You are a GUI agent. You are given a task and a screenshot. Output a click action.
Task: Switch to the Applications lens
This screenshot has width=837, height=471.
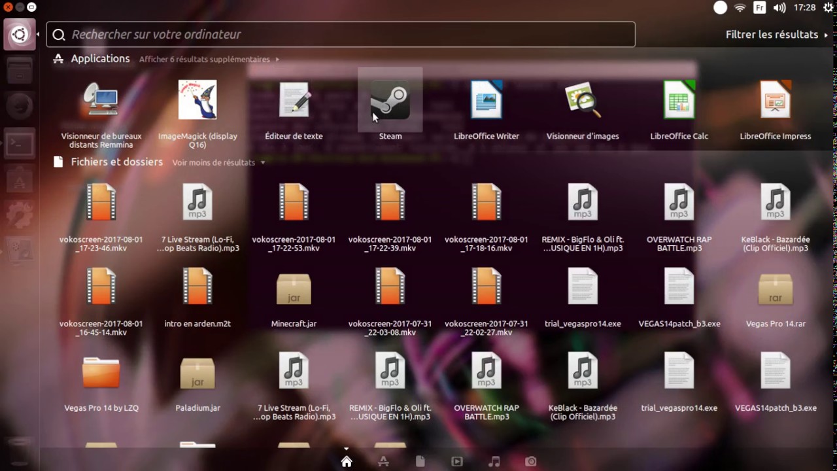pyautogui.click(x=384, y=461)
